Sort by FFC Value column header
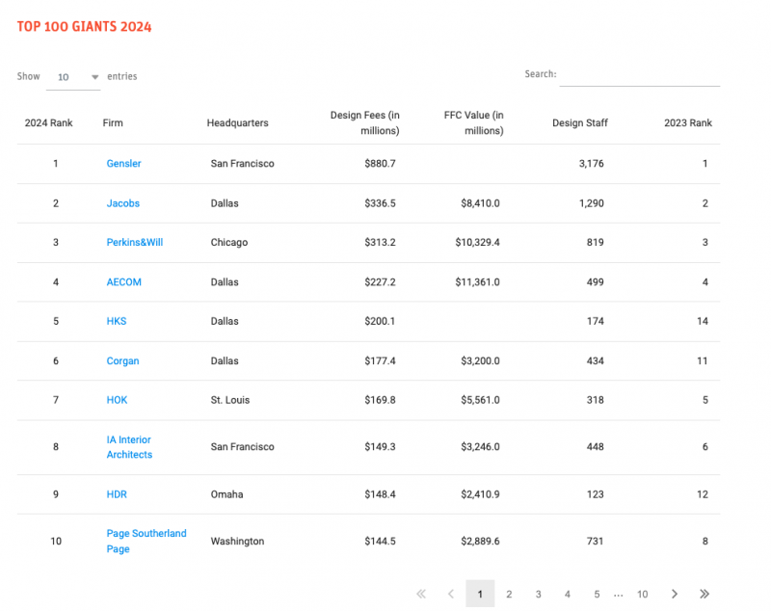771x611 pixels. tap(473, 123)
